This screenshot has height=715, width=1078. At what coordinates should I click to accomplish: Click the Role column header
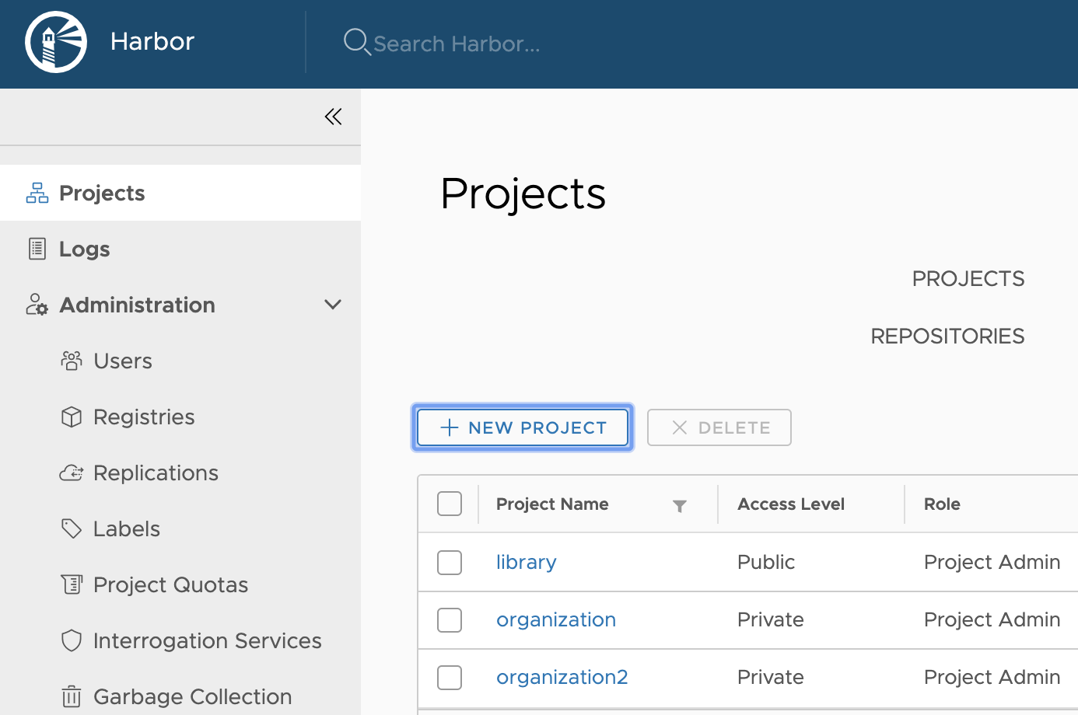tap(942, 504)
